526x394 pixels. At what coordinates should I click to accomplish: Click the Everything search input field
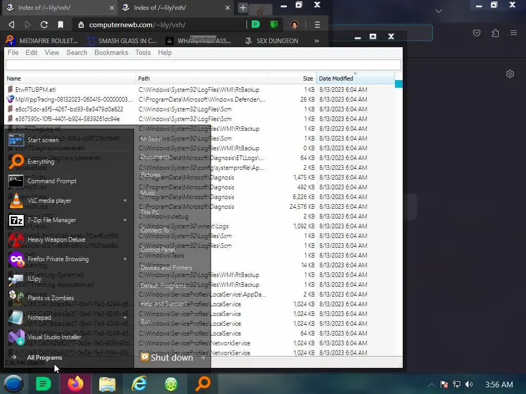tap(203, 65)
